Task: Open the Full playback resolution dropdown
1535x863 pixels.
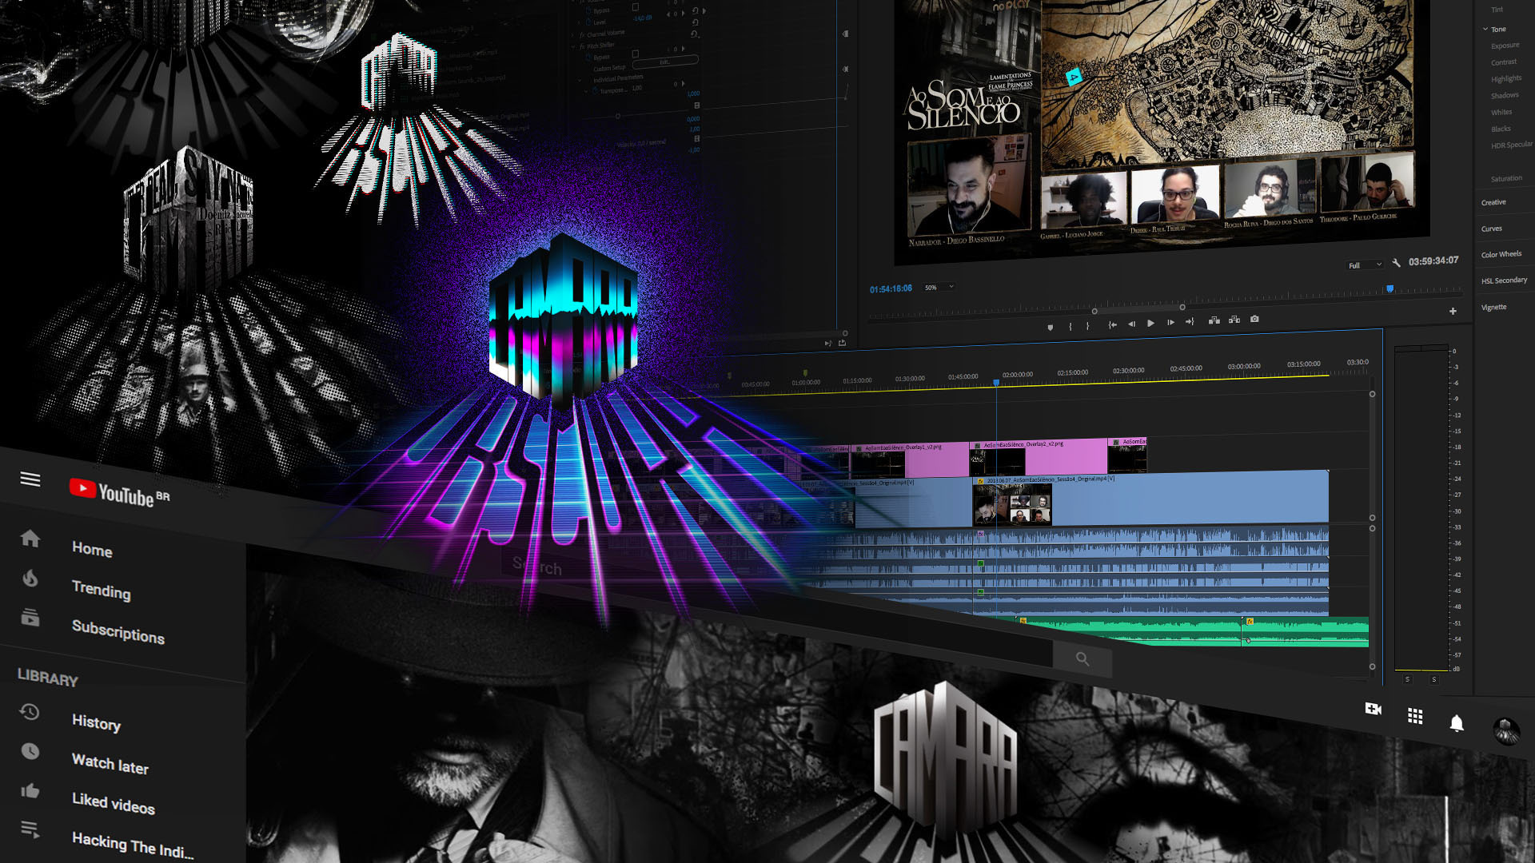Action: pos(1365,265)
